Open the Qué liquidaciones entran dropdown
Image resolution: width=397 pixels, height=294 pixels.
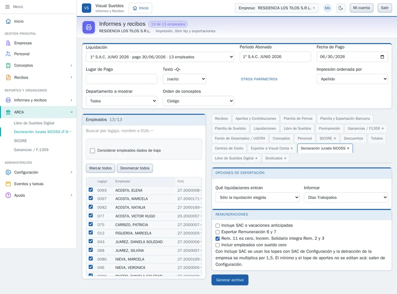coord(258,198)
